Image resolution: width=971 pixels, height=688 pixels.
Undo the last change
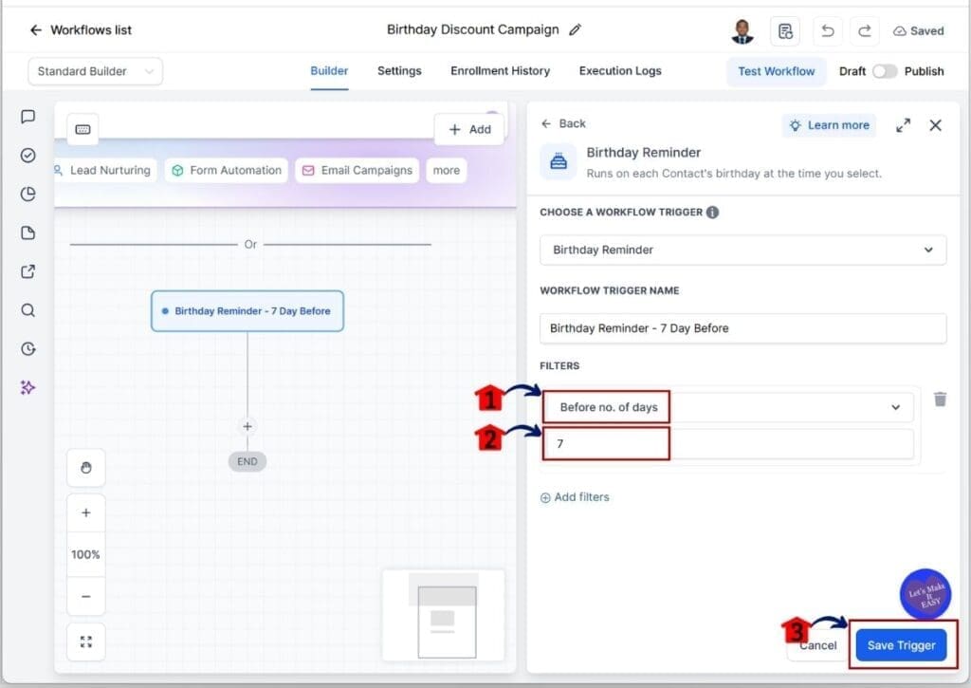(x=827, y=31)
